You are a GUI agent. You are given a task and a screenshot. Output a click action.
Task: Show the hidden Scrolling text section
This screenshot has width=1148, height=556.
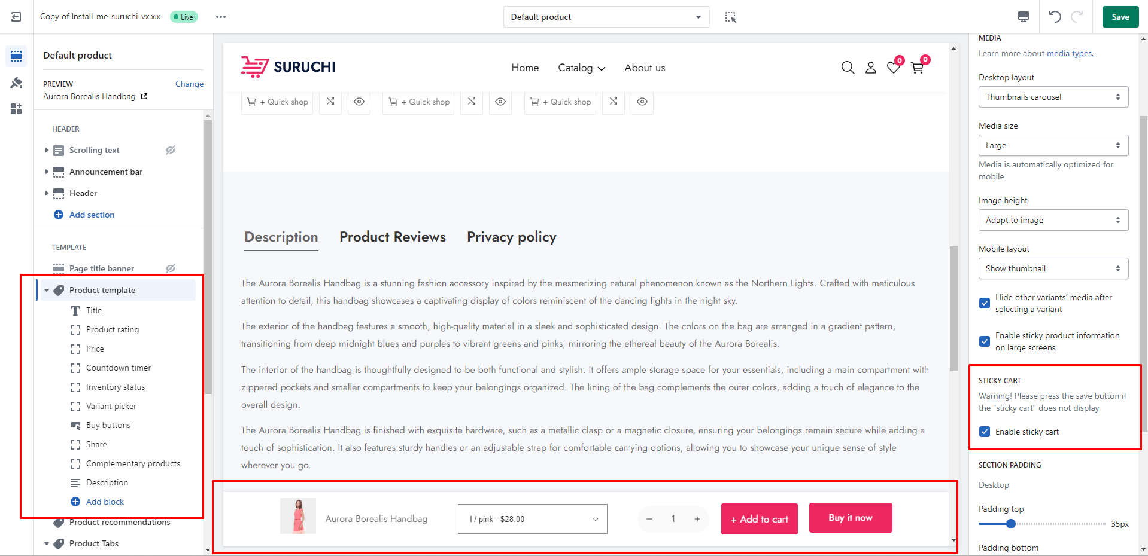[171, 150]
